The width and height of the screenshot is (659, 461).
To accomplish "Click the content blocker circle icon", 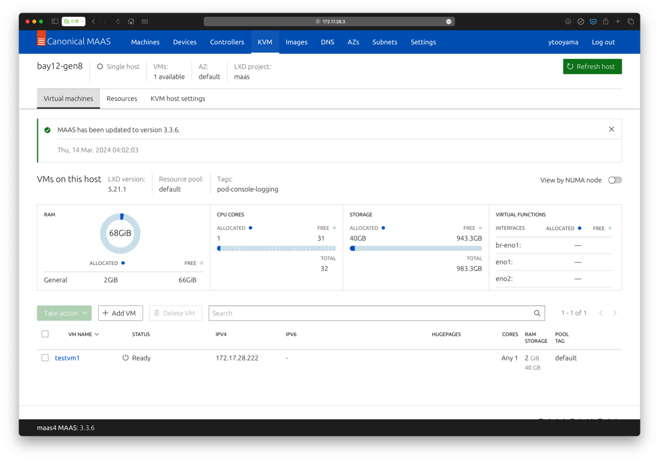I will coord(580,21).
